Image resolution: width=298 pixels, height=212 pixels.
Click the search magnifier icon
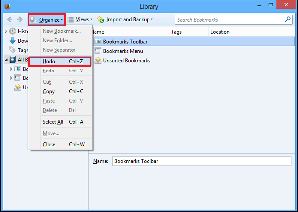(x=288, y=19)
